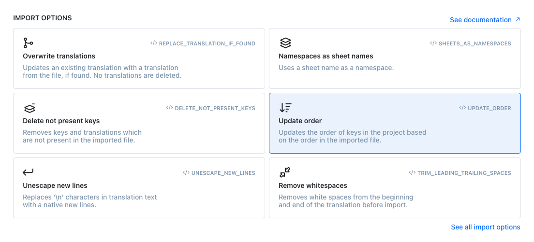Click the UNESCAPE_NEW_LINES code label
The height and width of the screenshot is (242, 534).
(223, 173)
